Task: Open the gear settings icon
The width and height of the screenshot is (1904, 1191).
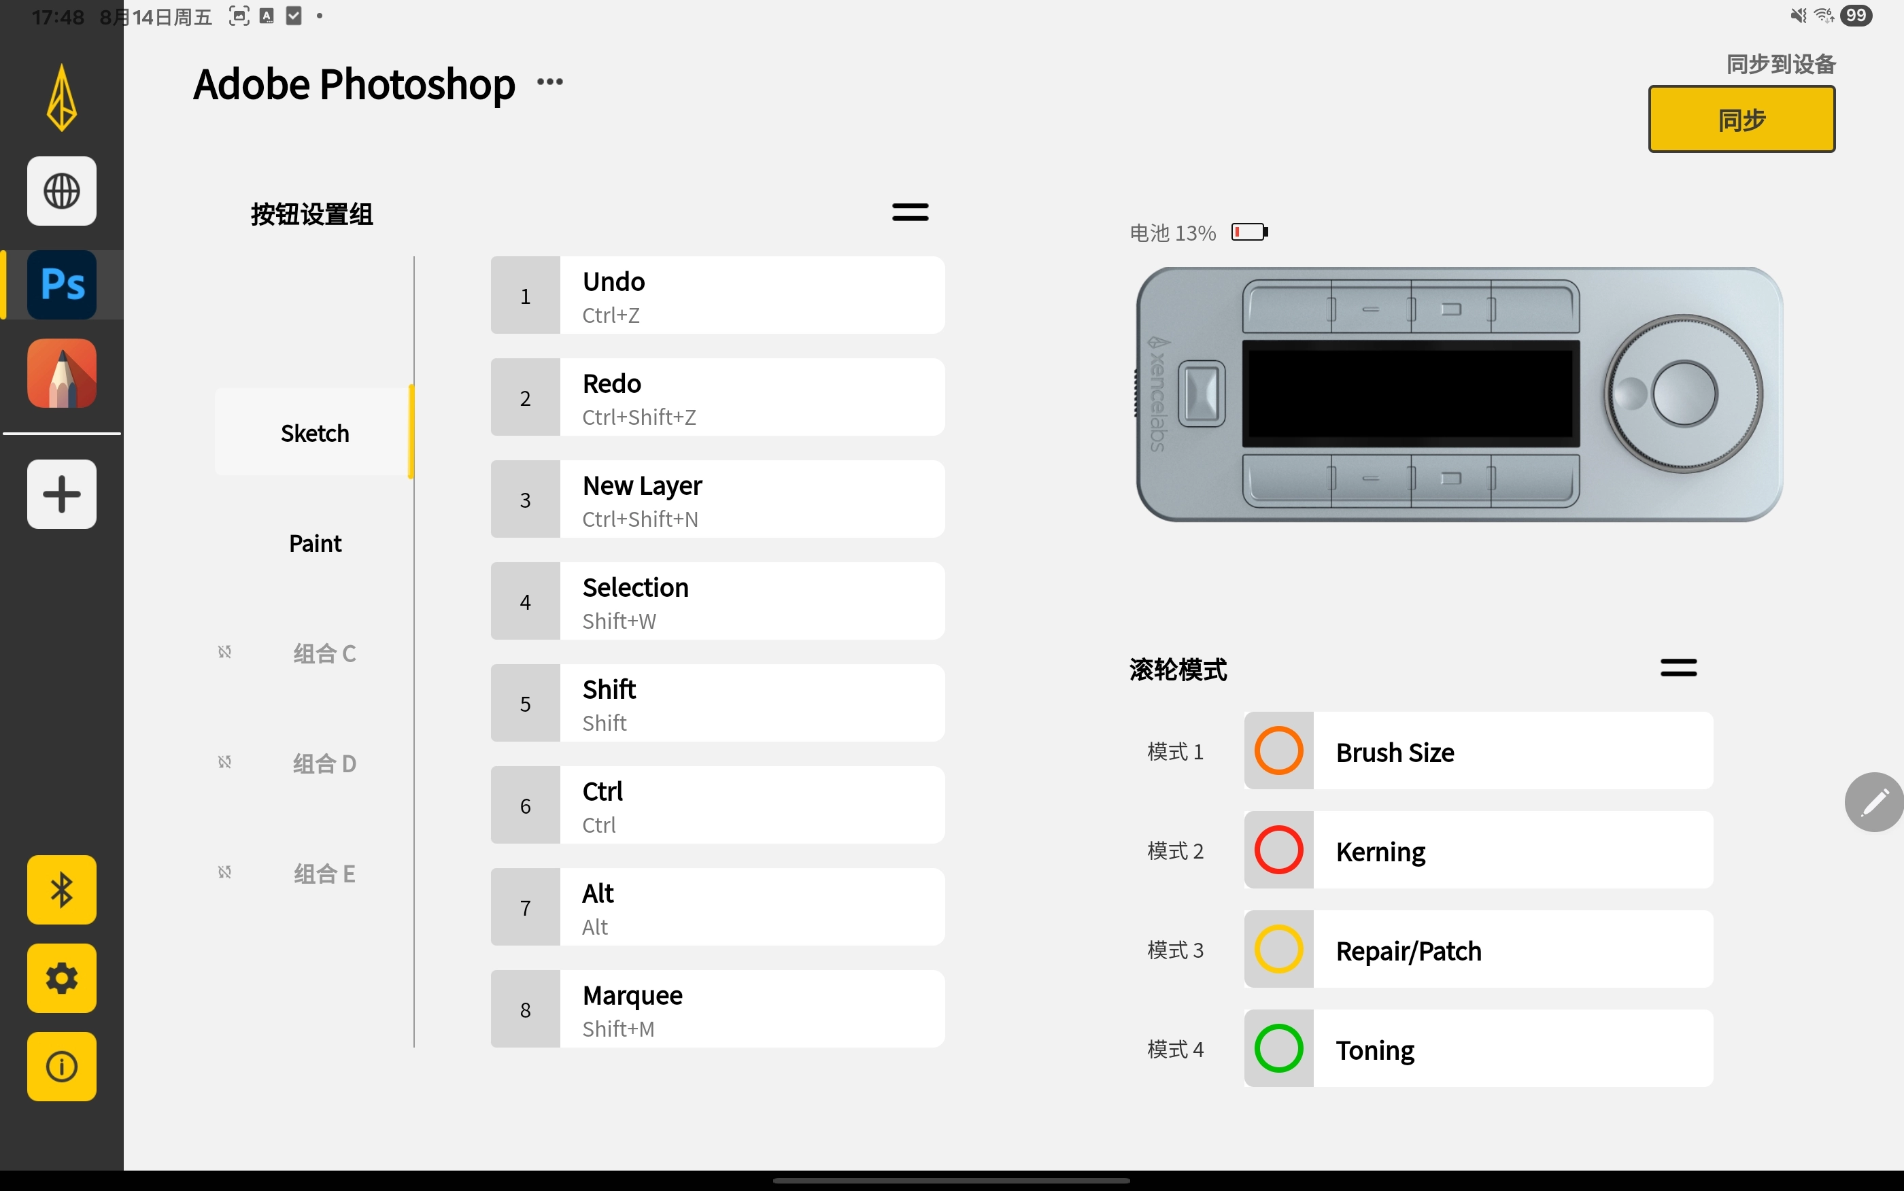Action: [x=61, y=978]
